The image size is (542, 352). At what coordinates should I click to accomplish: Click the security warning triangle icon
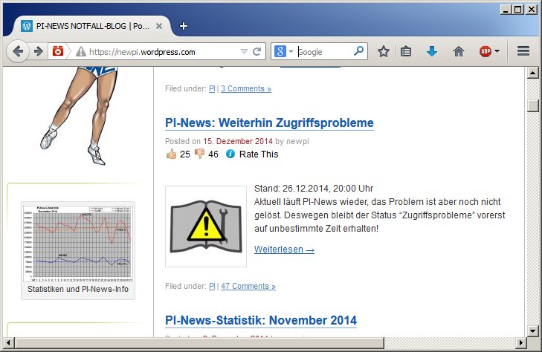pyautogui.click(x=81, y=51)
